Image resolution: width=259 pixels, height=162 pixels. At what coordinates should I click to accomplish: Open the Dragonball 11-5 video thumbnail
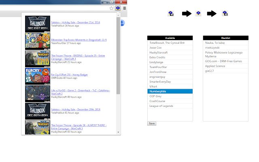(x=38, y=41)
